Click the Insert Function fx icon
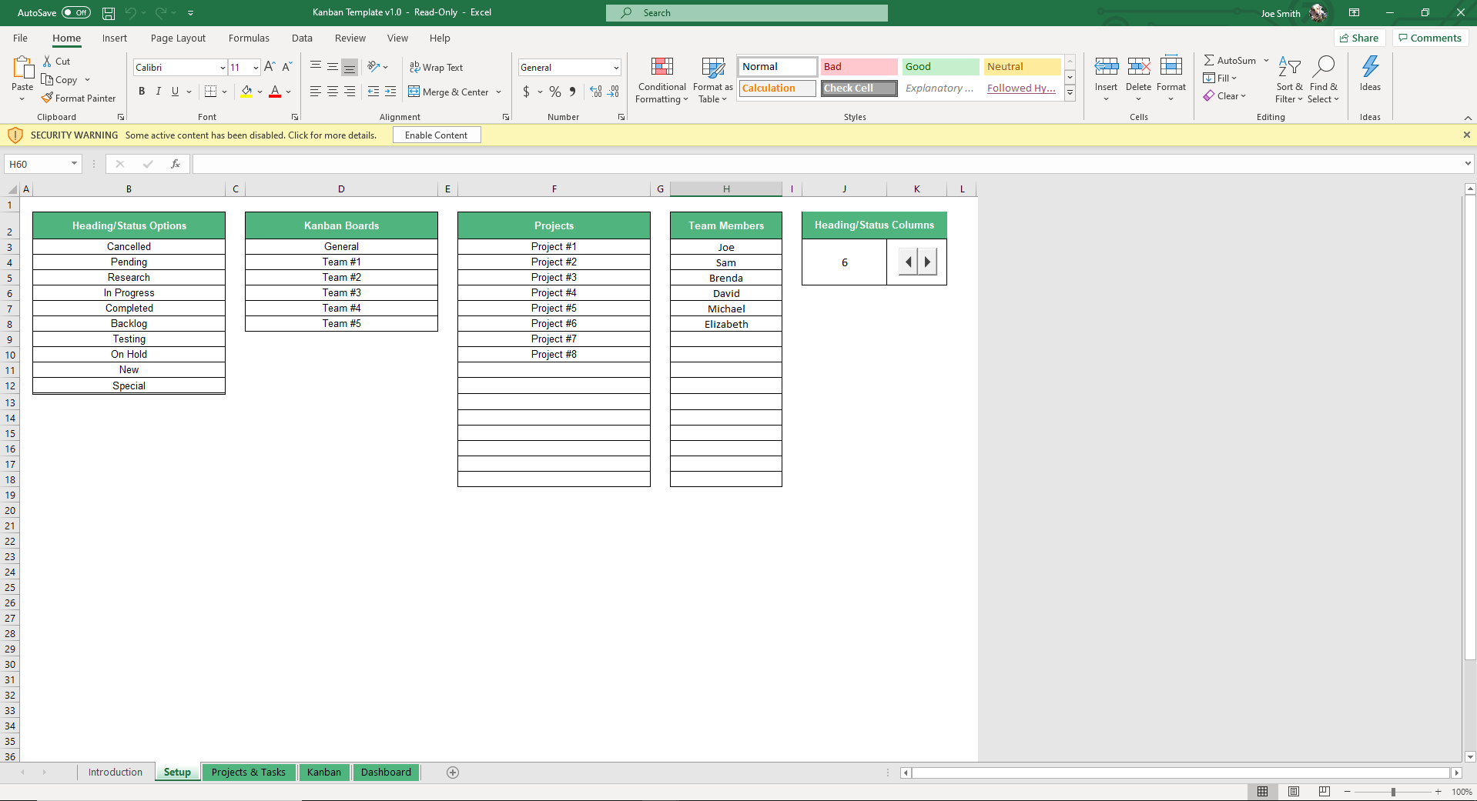 [x=176, y=164]
